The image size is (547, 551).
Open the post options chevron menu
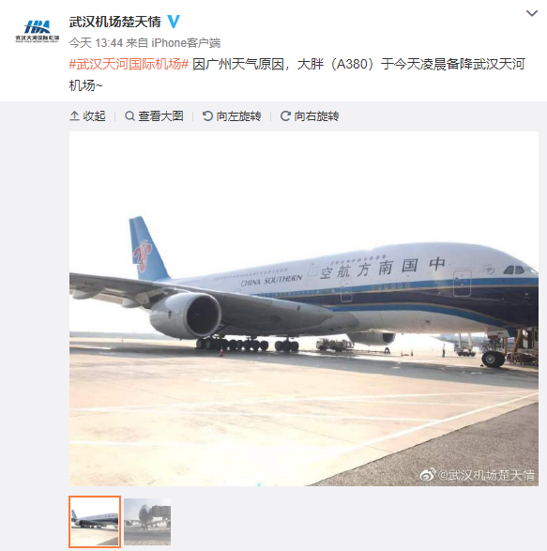click(x=532, y=13)
